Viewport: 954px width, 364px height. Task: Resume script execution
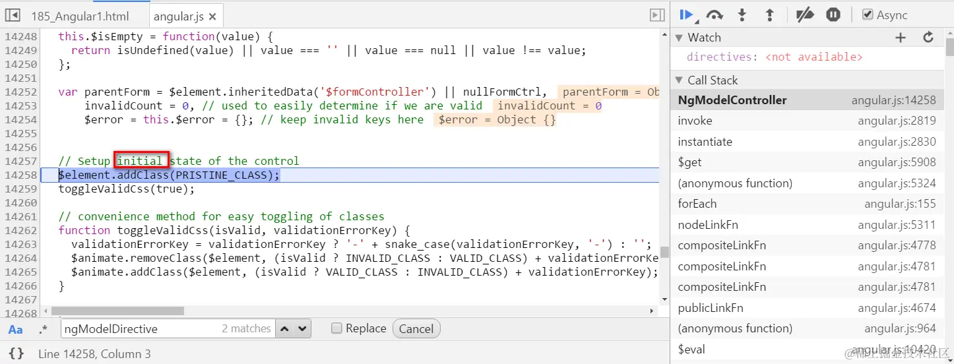(x=687, y=15)
